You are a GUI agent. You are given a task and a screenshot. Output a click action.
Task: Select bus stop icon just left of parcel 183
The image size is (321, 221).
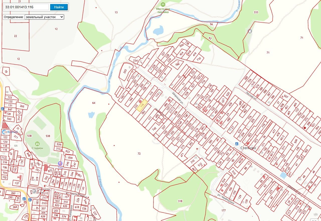tap(30, 200)
